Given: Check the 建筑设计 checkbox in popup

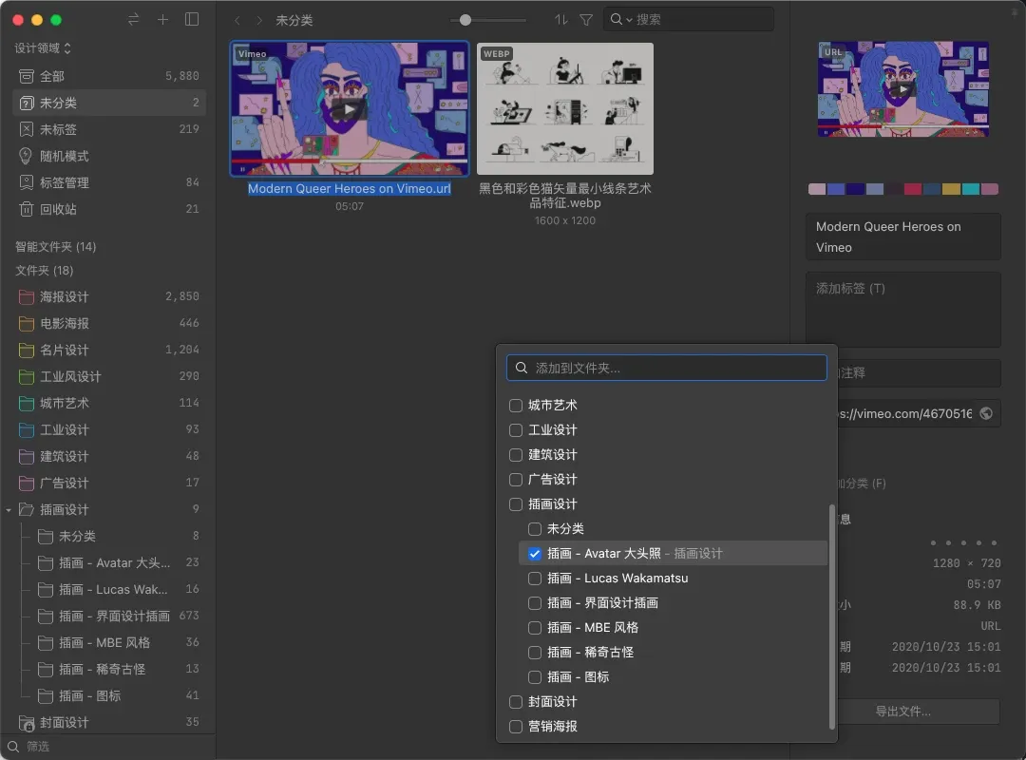Looking at the screenshot, I should 516,455.
